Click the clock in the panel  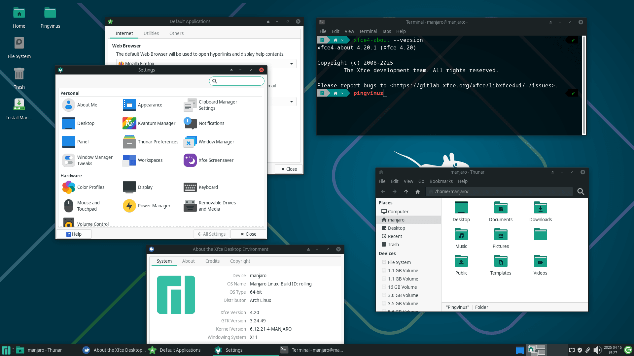coord(613,350)
